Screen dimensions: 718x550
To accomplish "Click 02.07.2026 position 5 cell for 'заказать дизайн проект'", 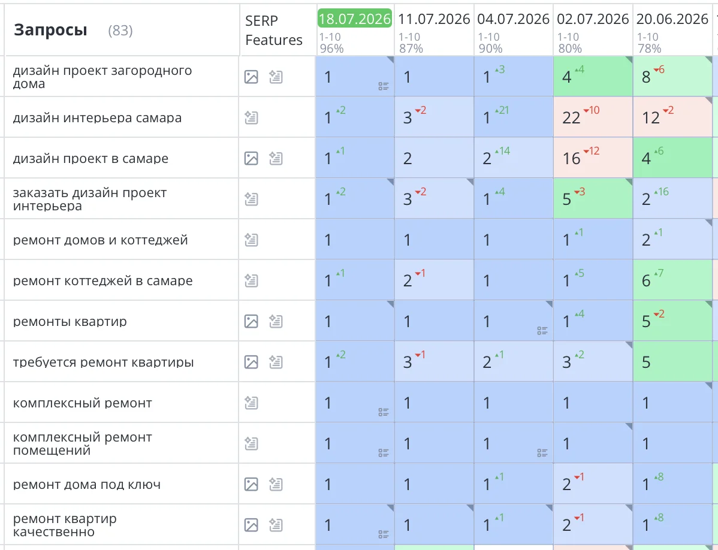I will [x=593, y=199].
